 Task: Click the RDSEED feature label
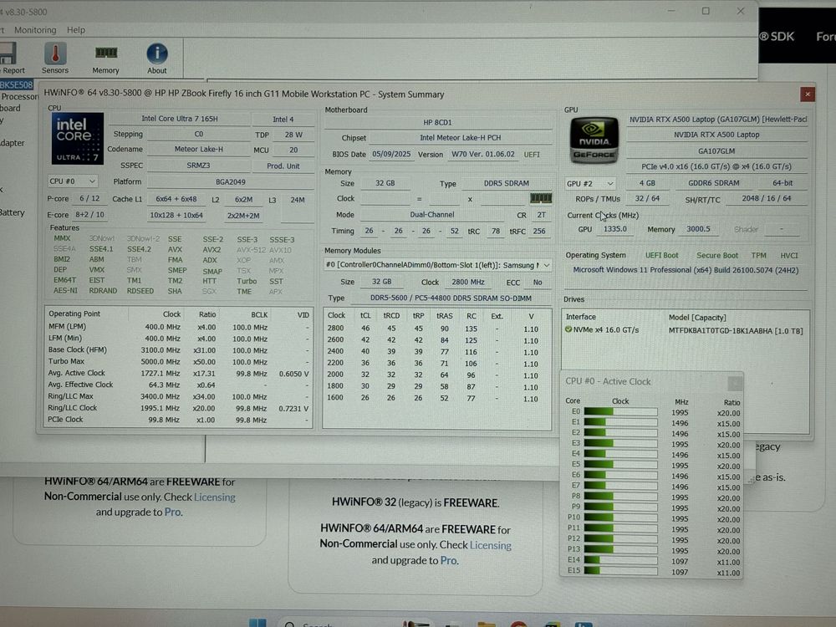click(x=140, y=291)
